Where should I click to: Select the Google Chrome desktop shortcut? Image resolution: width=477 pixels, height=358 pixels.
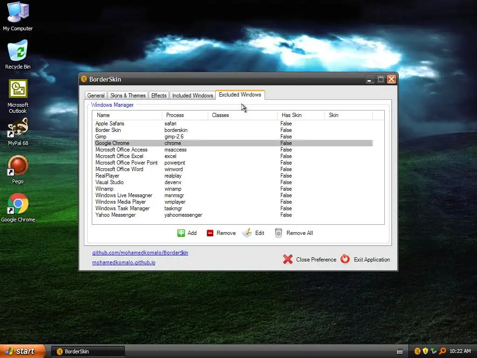coord(18,208)
